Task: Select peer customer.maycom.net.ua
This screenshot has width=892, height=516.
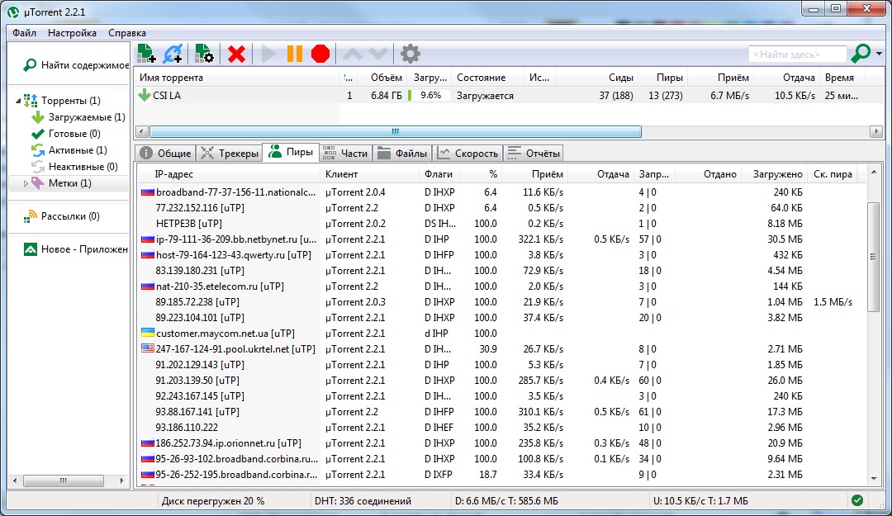Action: coord(502,334)
